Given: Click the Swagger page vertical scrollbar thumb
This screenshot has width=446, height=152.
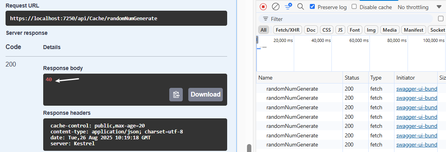Looking at the screenshot, I should 249,148.
